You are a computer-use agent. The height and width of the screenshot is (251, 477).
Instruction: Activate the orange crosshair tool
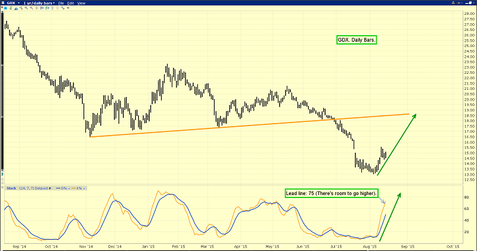35,9
